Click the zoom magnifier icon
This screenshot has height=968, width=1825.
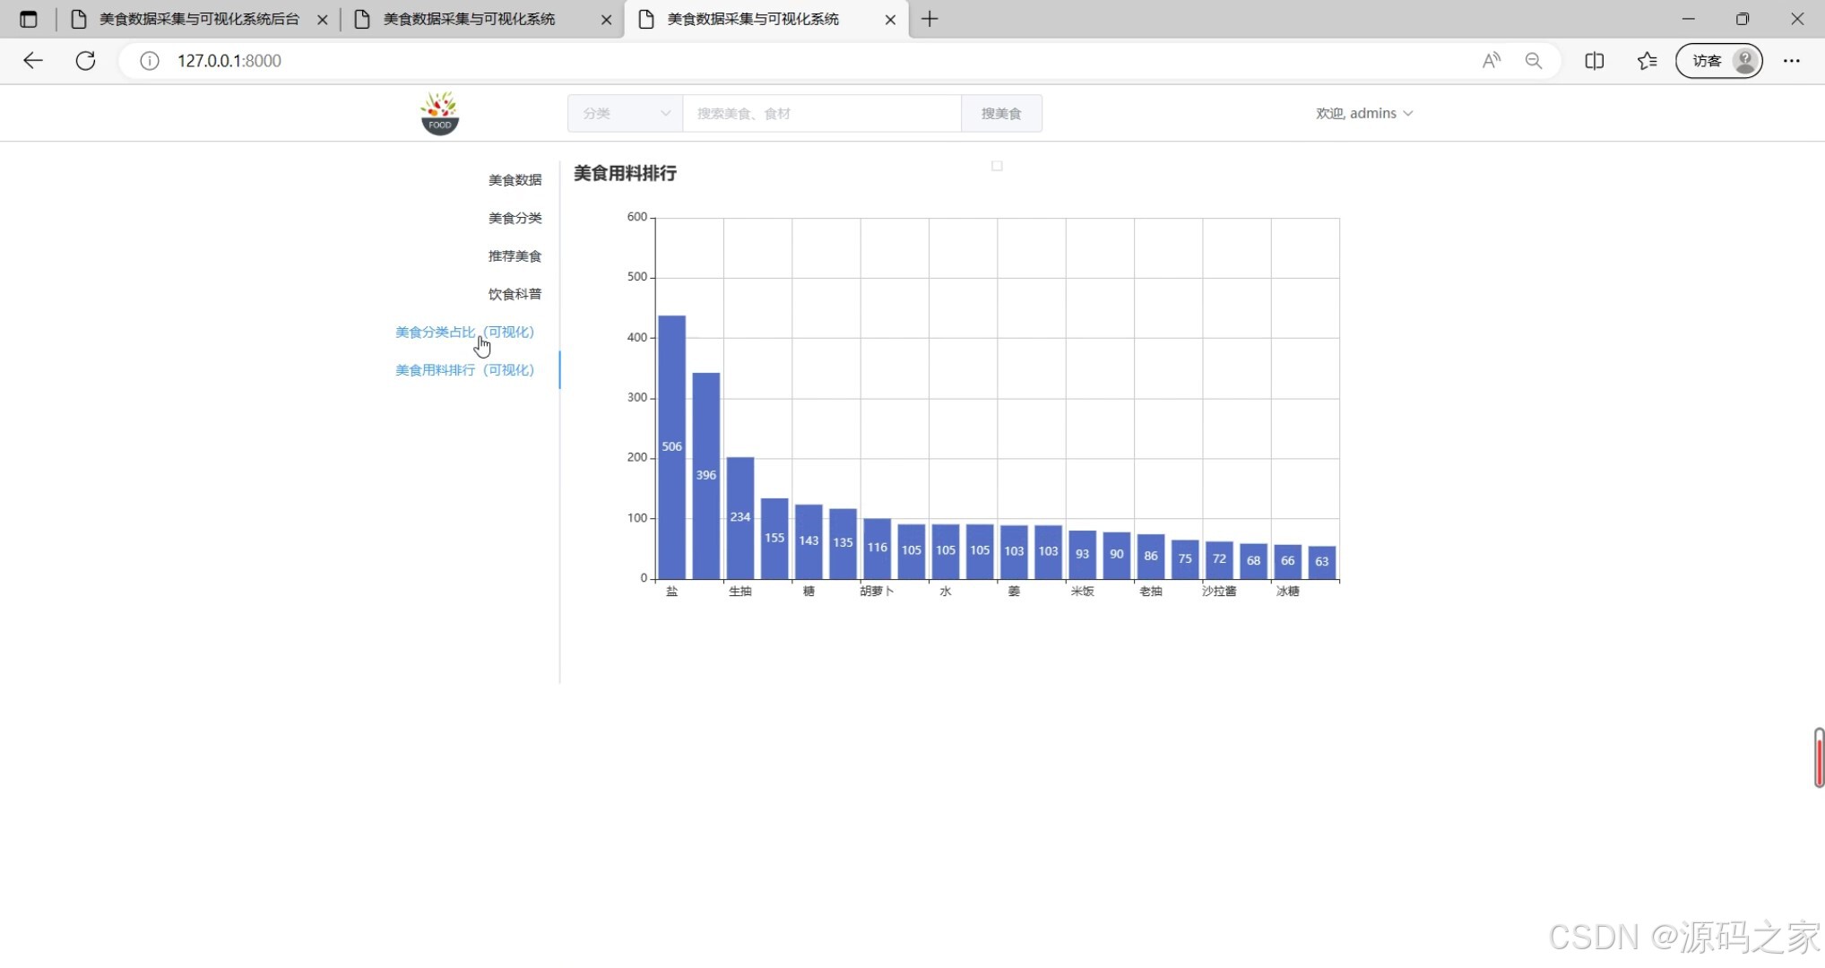pos(1534,61)
